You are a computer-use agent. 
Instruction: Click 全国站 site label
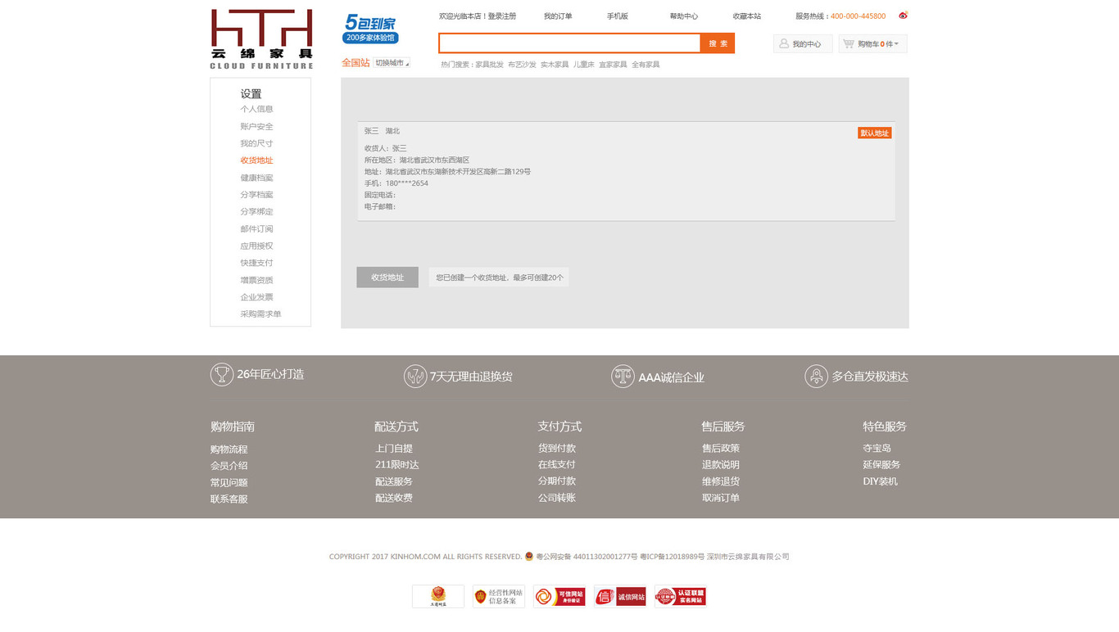point(356,63)
